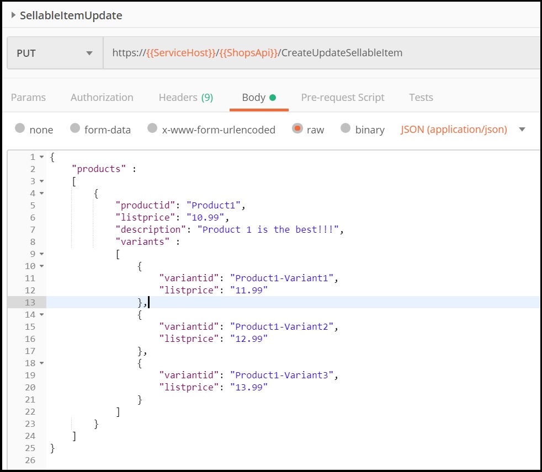Collapse the variants array fold at line 9
542x472 pixels.
tap(41, 254)
